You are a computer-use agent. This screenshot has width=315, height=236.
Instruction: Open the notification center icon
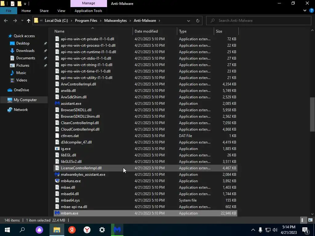(x=305, y=230)
